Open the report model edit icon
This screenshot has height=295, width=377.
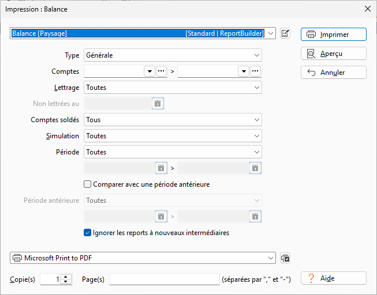285,33
